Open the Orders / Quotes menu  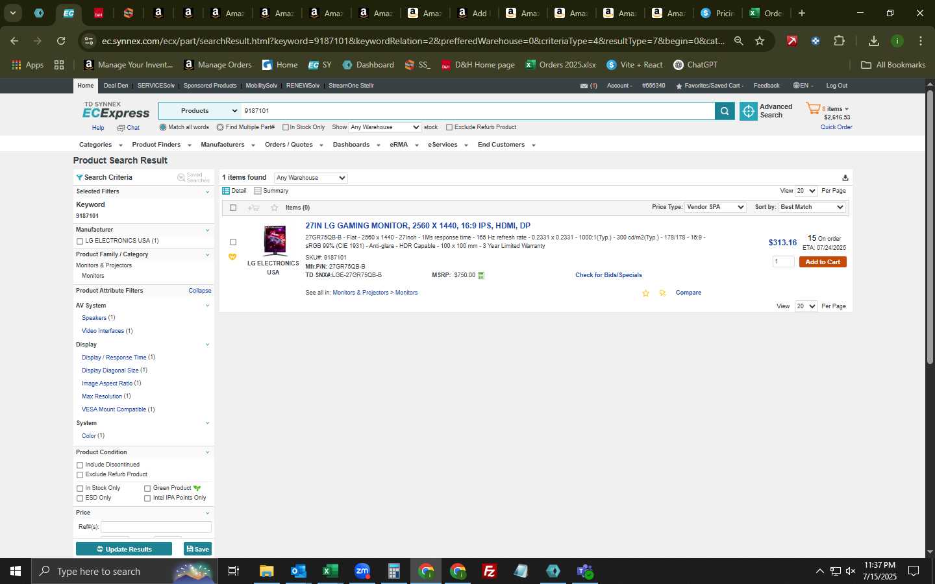293,145
